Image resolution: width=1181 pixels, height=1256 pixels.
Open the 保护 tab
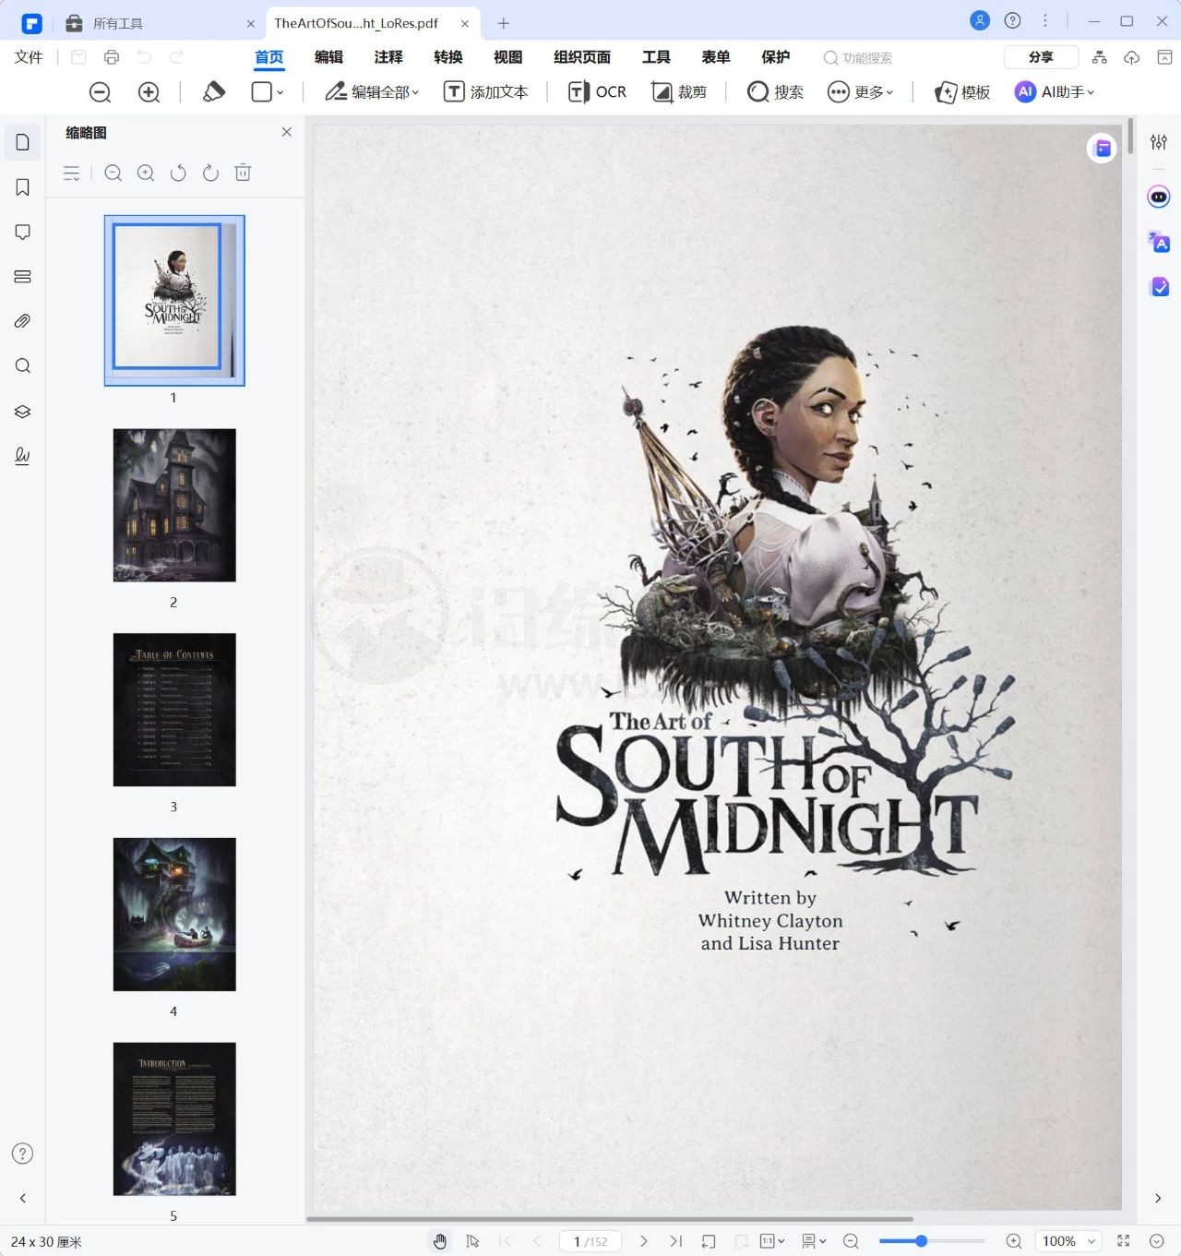tap(776, 57)
